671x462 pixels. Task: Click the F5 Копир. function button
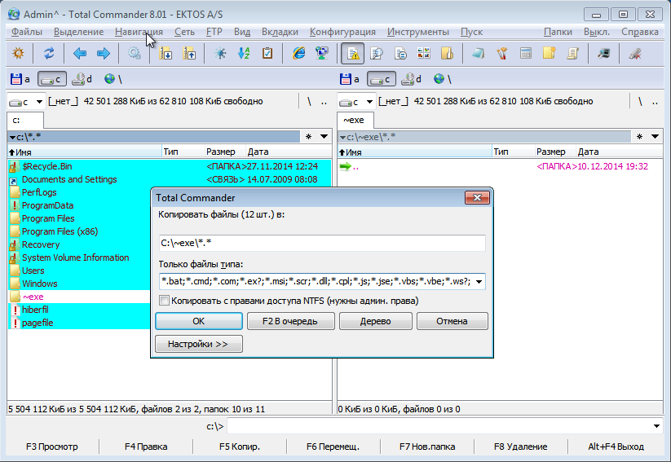239,447
